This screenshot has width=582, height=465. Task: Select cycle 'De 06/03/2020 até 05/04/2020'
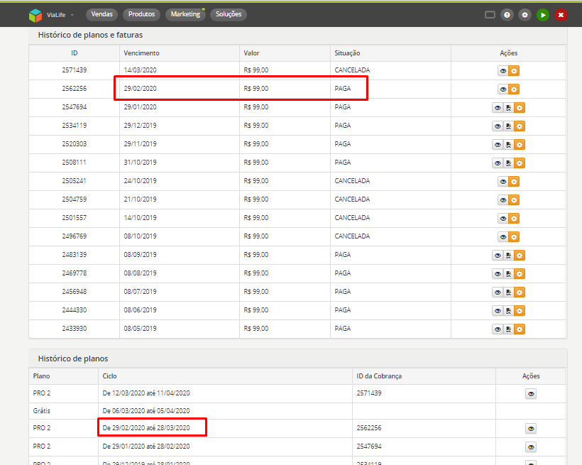(146, 411)
